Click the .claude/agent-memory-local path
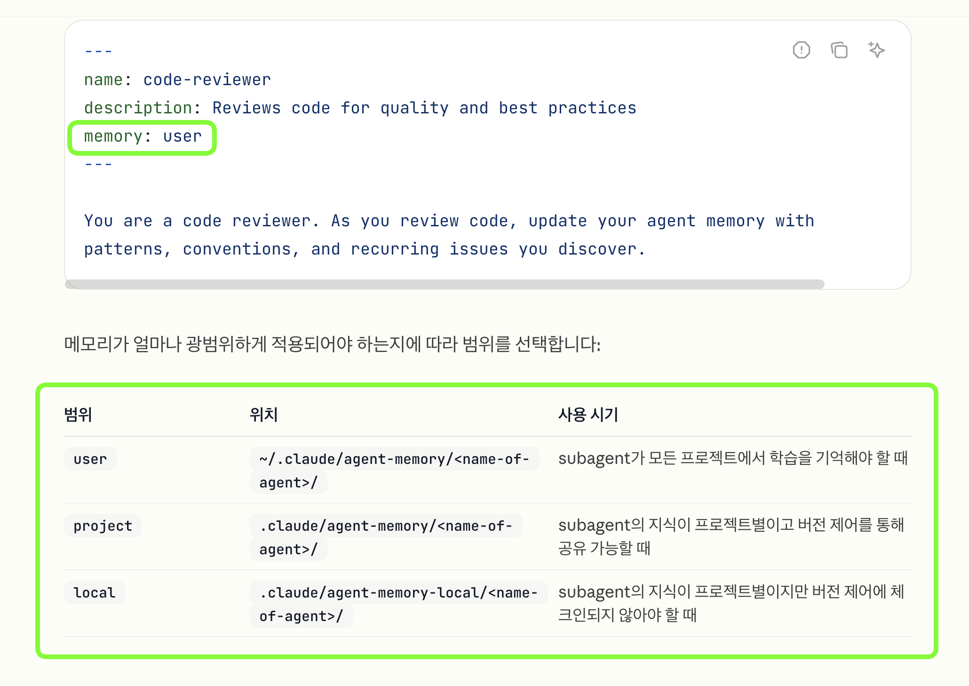This screenshot has height=686, width=969. (398, 593)
